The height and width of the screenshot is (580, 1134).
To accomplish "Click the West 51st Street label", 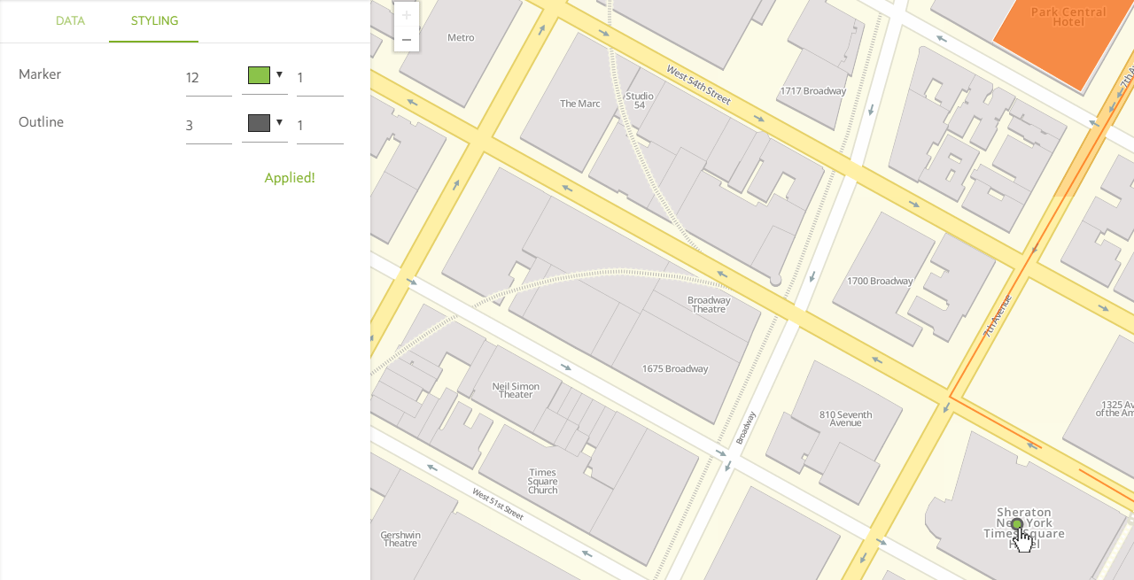I will [x=498, y=505].
